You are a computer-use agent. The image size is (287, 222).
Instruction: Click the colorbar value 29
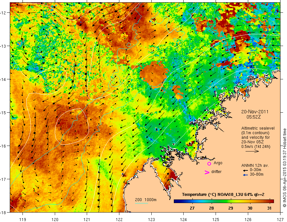point(231,208)
